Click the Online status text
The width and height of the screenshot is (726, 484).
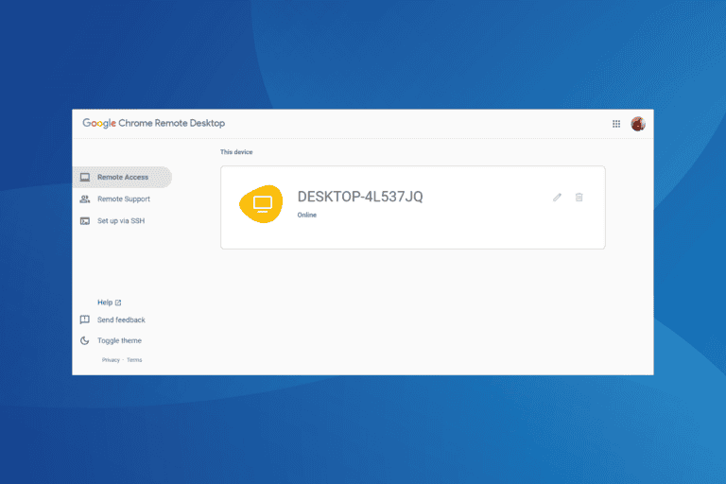pyautogui.click(x=307, y=215)
